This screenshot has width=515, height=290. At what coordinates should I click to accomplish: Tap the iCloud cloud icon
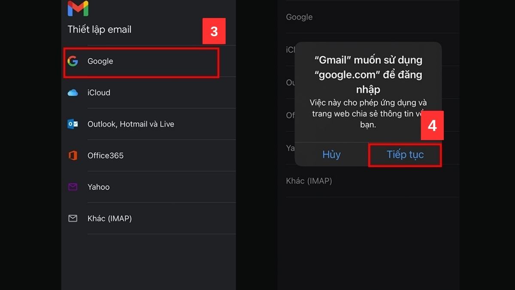click(73, 93)
